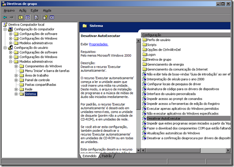
Task: Click the Back arrow toolbar icon
Action: pos(5,18)
